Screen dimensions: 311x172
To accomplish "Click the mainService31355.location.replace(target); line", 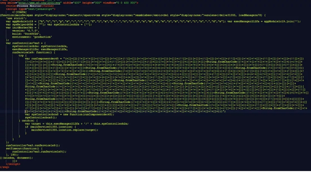I will tap(65, 130).
